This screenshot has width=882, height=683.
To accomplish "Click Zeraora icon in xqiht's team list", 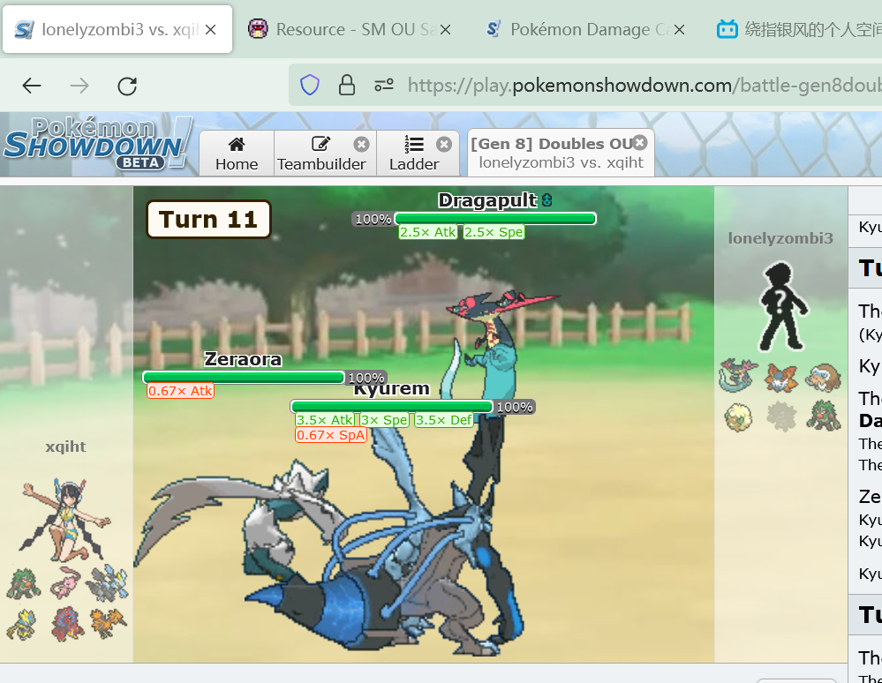I will click(x=23, y=624).
